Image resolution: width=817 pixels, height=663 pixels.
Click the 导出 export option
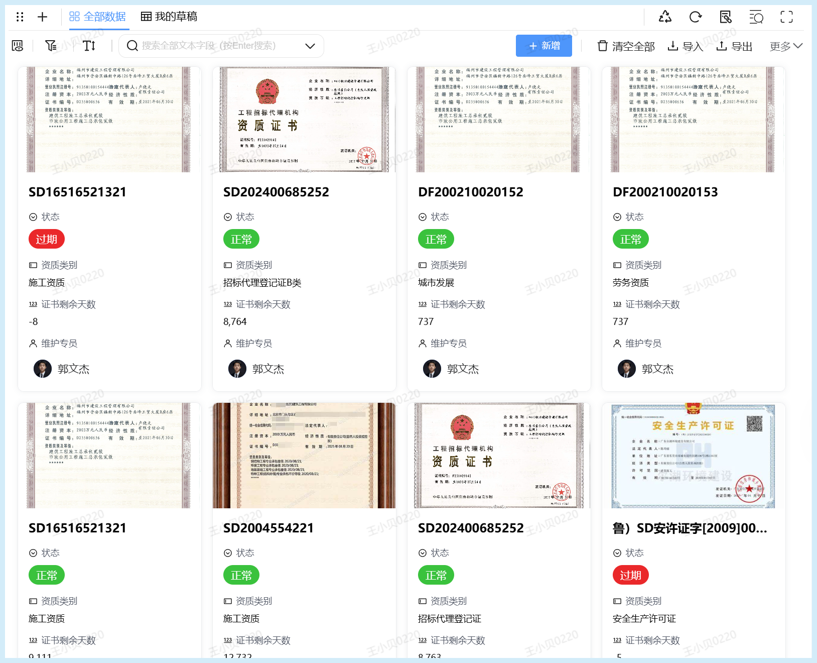coord(734,46)
